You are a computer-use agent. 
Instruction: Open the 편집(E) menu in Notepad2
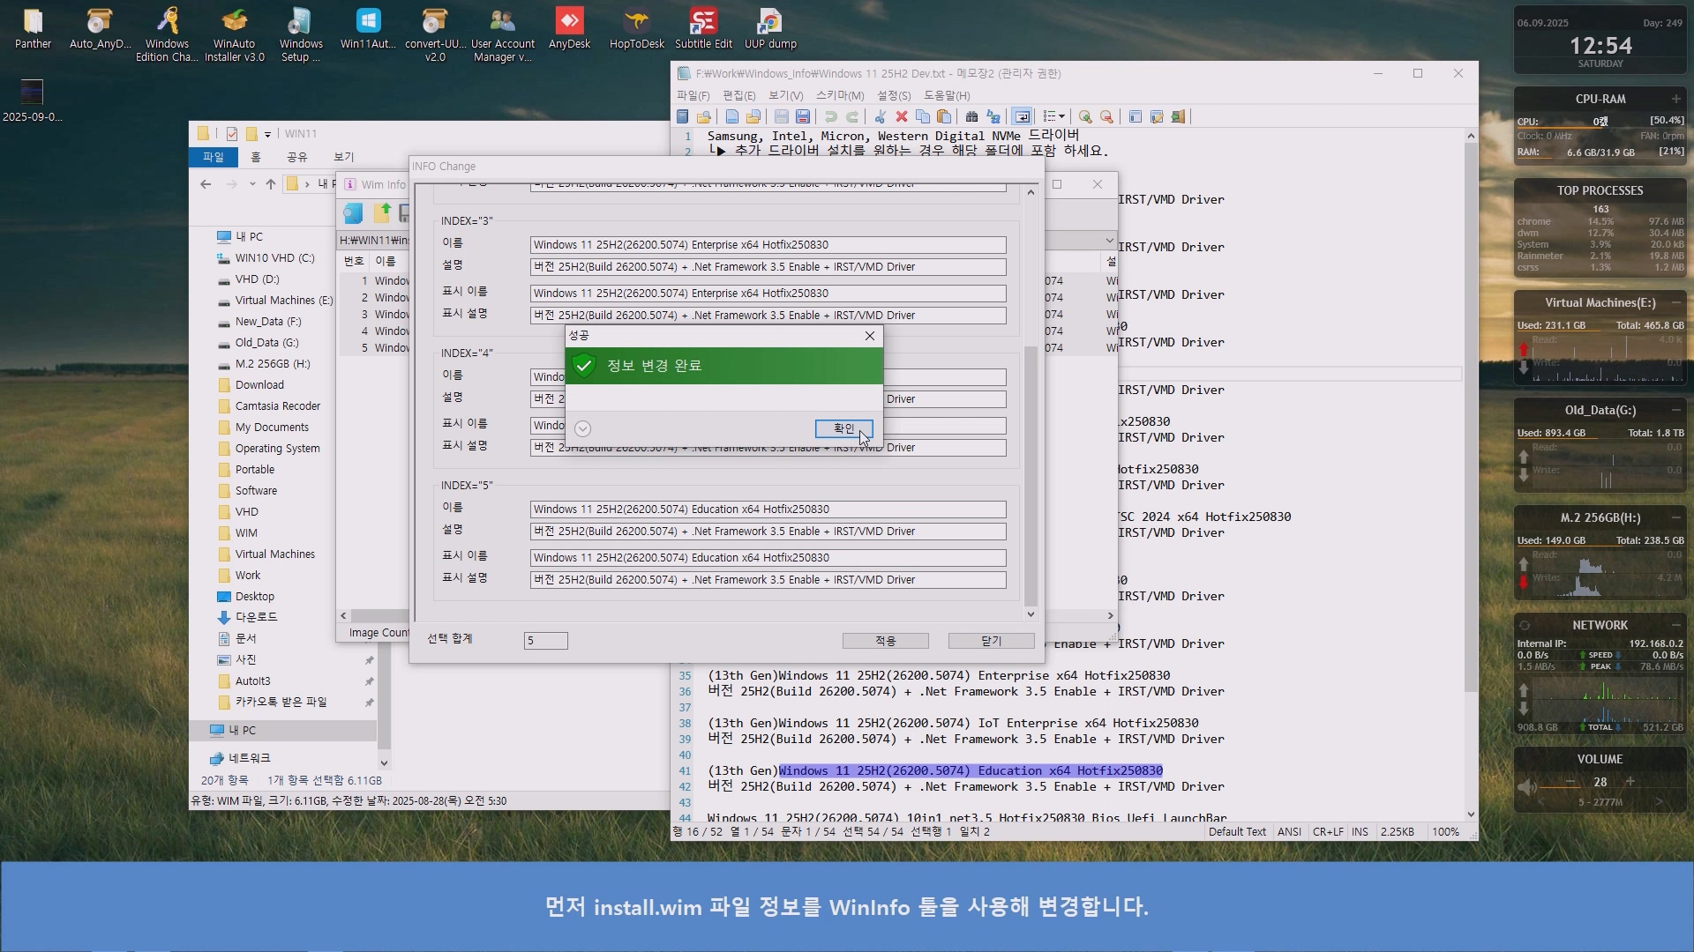click(x=739, y=95)
